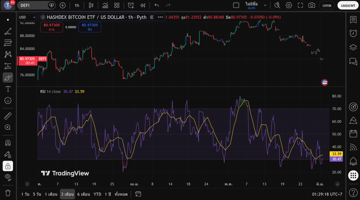Select the 3 เดือน date range
The height and width of the screenshot is (200, 360).
tap(67, 194)
